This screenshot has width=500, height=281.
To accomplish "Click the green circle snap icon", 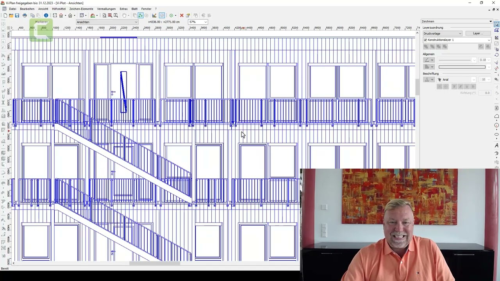I will pyautogui.click(x=171, y=16).
